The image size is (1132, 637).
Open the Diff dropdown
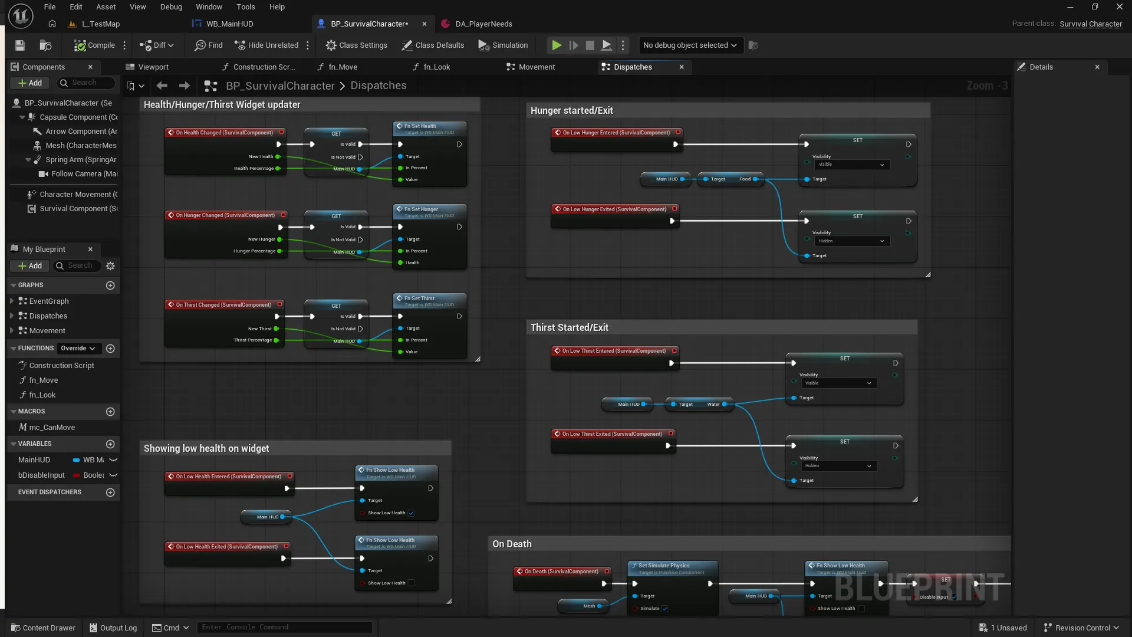157,45
